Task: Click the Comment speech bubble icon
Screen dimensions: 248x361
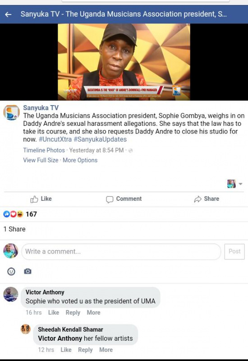Action: (110, 199)
